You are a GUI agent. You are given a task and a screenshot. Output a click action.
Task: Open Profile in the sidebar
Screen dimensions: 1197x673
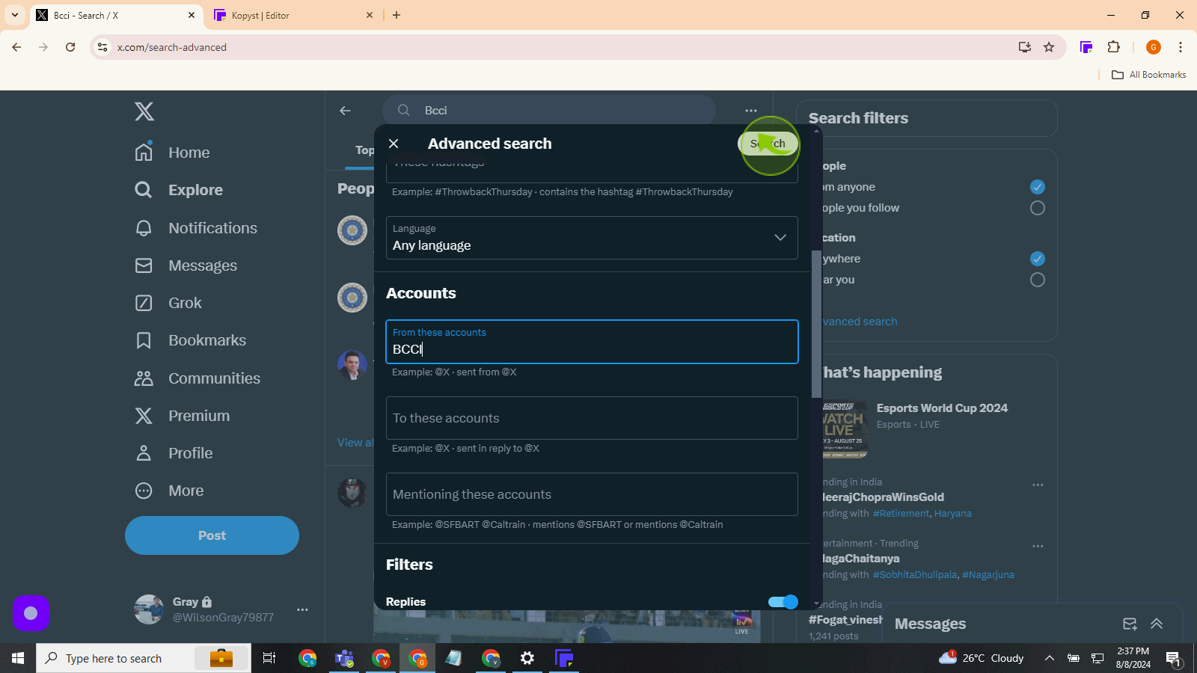174,453
